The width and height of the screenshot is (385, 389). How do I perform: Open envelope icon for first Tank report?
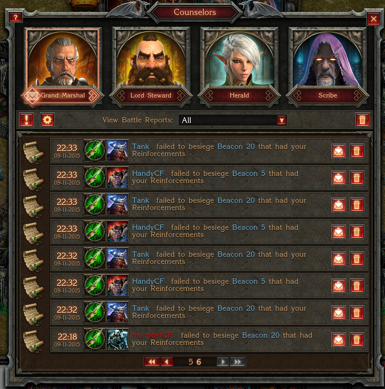(x=339, y=150)
